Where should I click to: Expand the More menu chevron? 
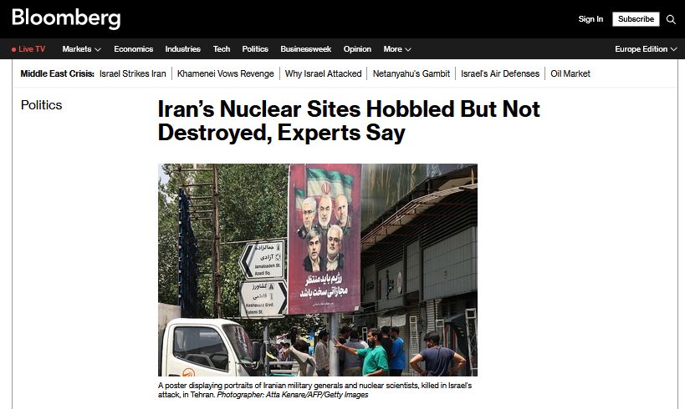(408, 49)
